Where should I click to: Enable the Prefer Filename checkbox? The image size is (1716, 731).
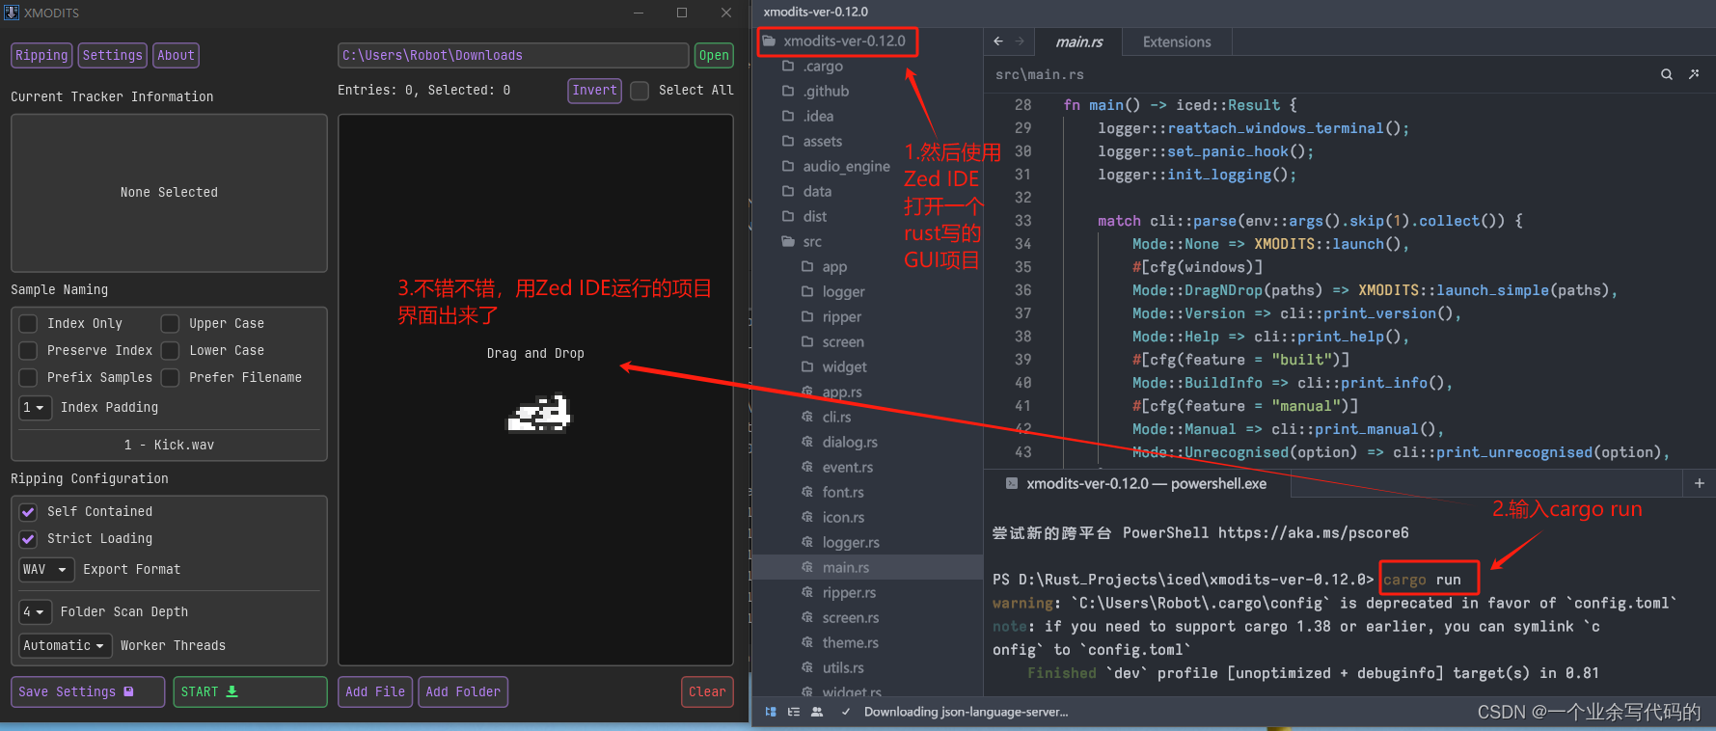[170, 377]
